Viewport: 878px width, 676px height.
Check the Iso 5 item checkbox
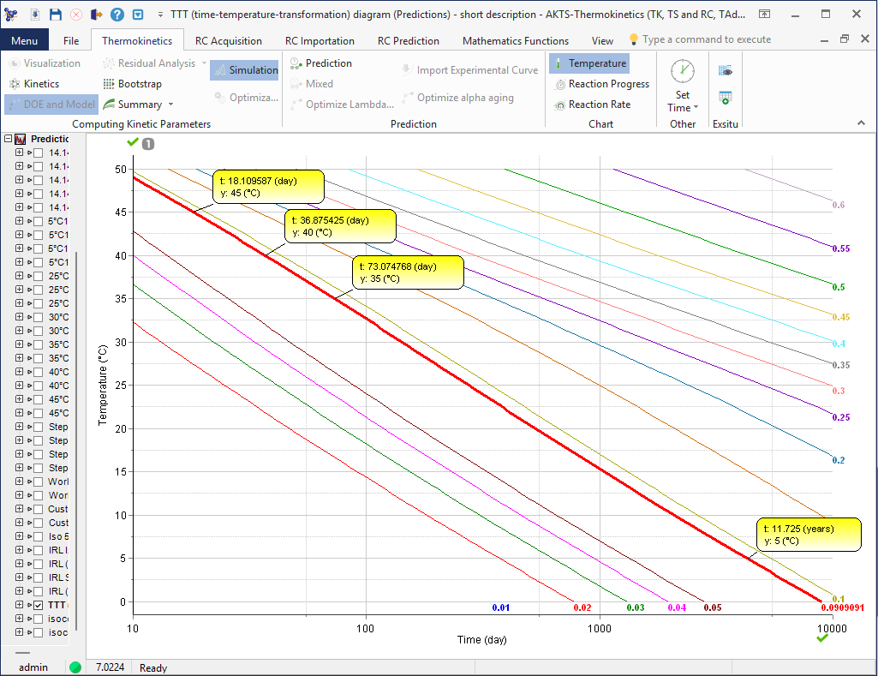38,536
